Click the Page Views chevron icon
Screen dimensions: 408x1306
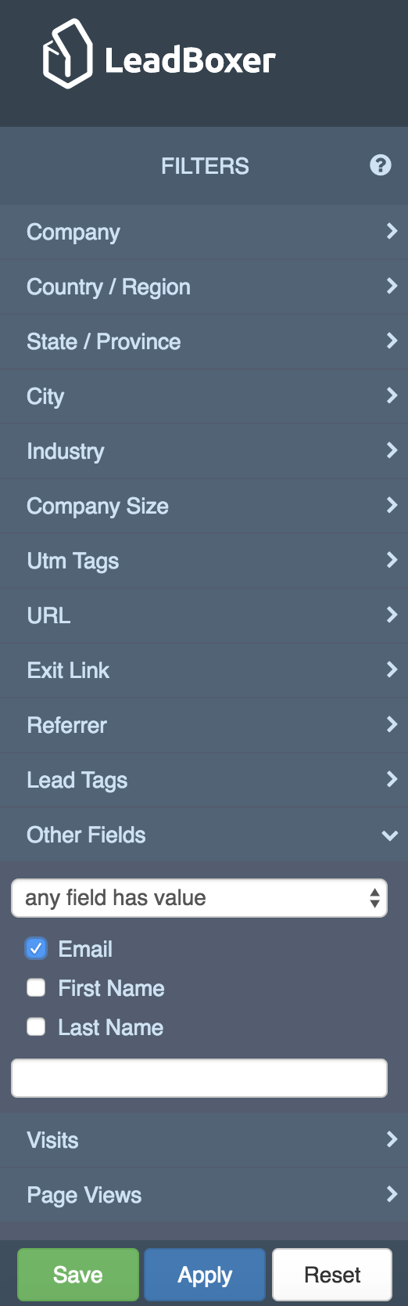click(x=392, y=1194)
